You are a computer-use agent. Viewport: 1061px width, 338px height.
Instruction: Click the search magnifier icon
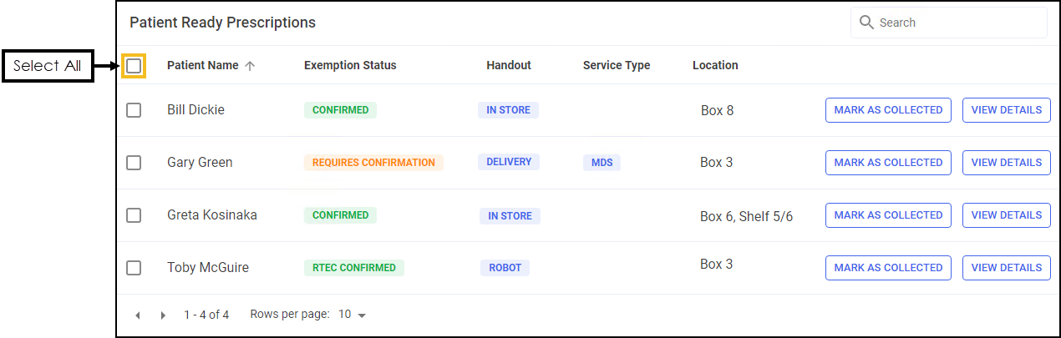pos(866,23)
